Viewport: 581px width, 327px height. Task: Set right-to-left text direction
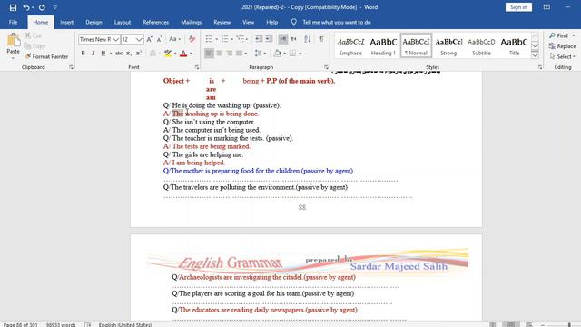point(293,39)
